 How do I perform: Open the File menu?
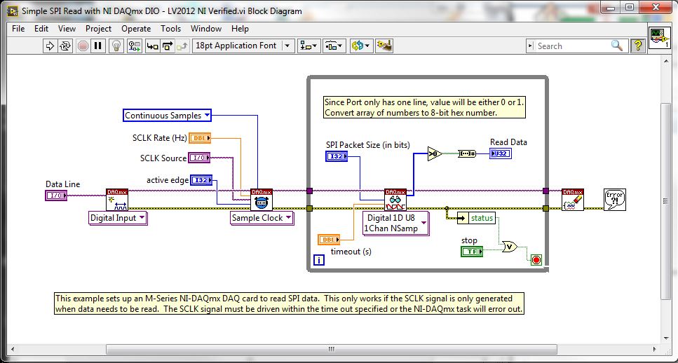[18, 29]
